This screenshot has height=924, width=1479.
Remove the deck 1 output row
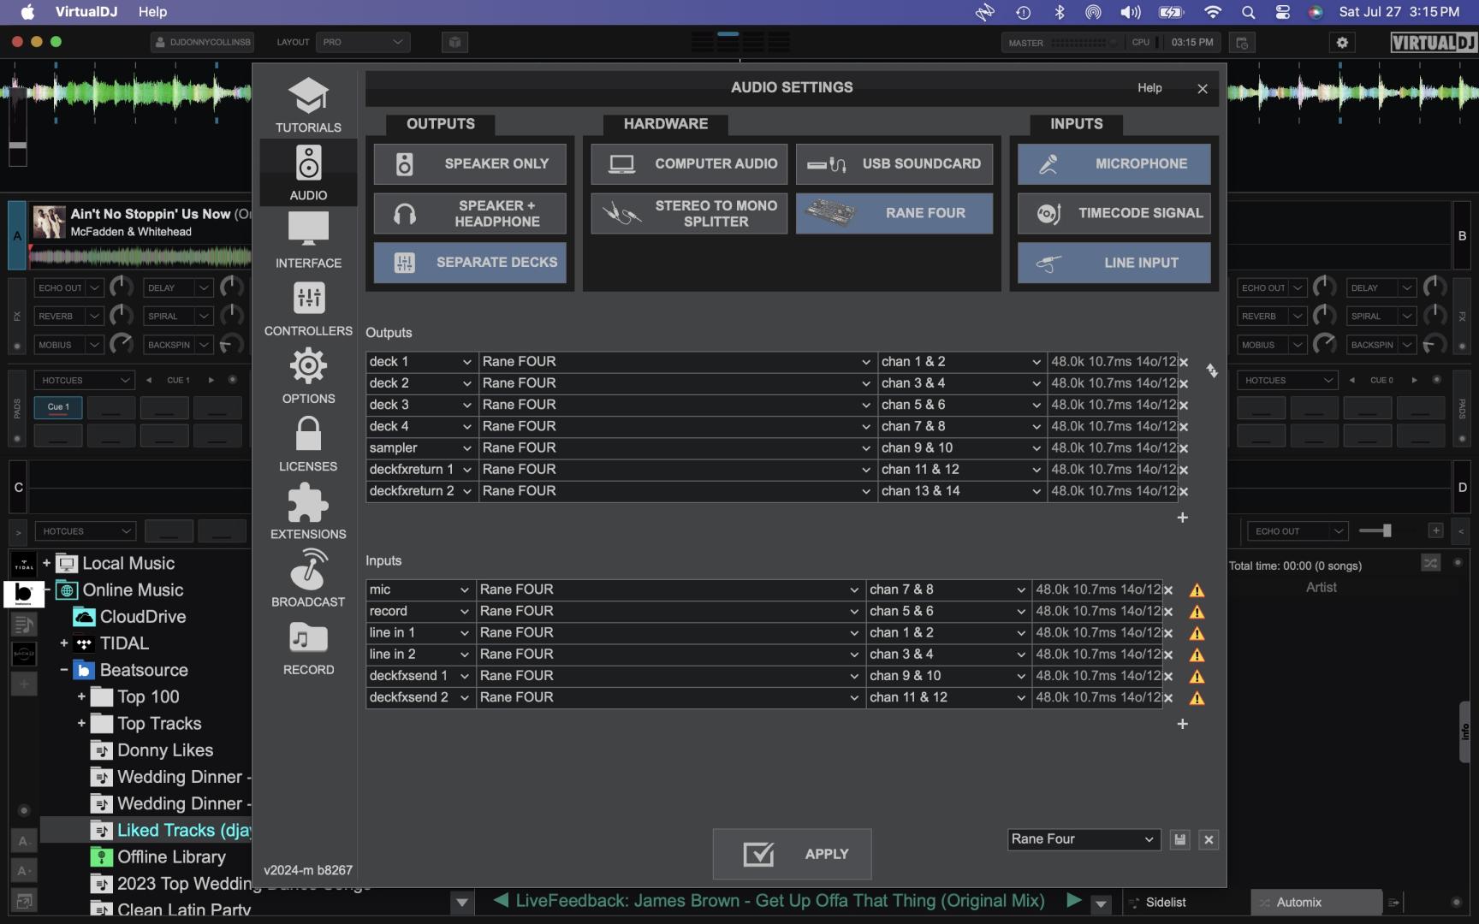tap(1184, 362)
